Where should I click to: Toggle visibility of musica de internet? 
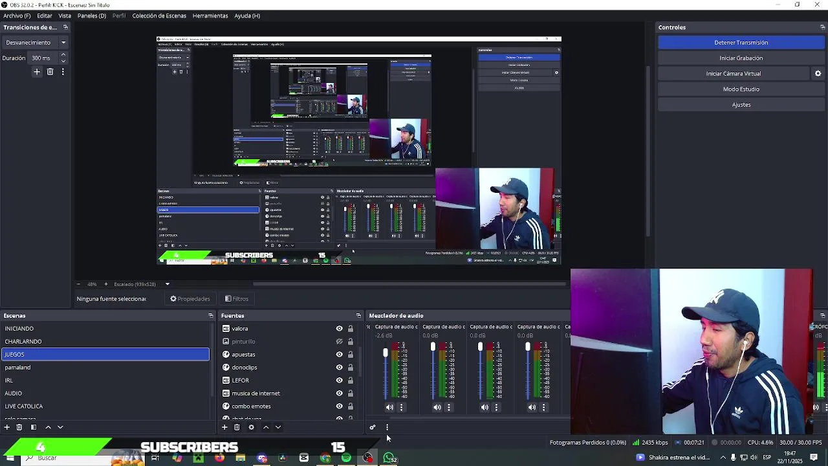339,394
